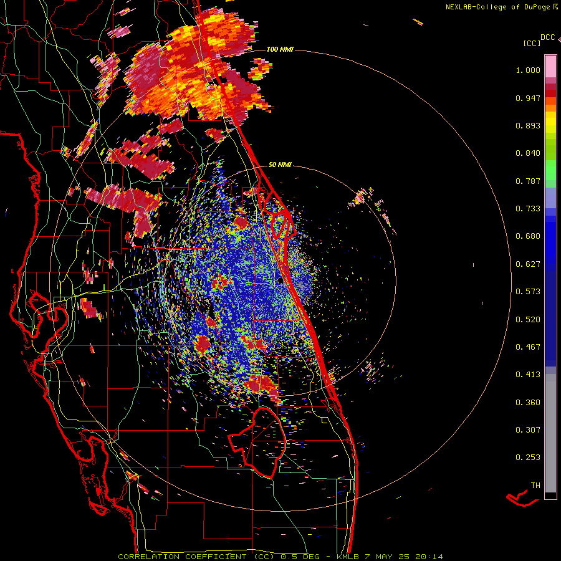Select the 0.520 scale value
561x561 pixels.
point(528,320)
